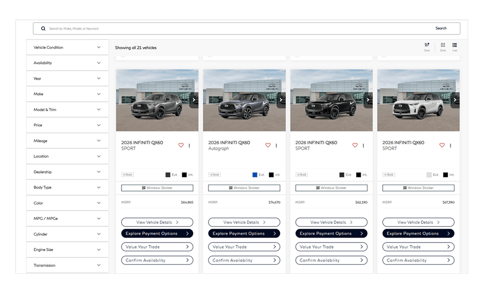Open more options menu for $62,190 QX60
Screen dimensions: 500x293
click(363, 146)
